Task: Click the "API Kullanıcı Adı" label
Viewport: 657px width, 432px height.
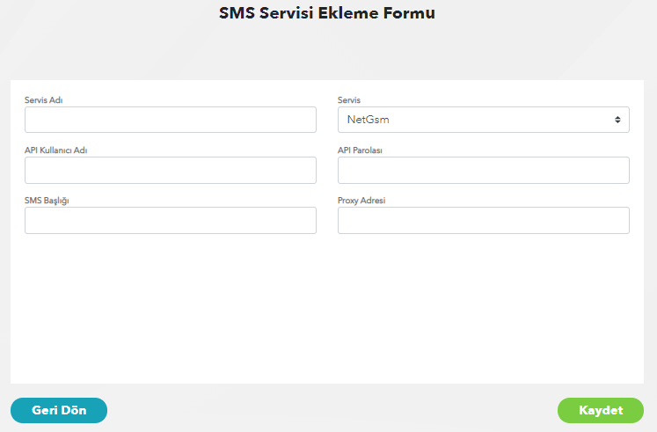Action: click(55, 150)
